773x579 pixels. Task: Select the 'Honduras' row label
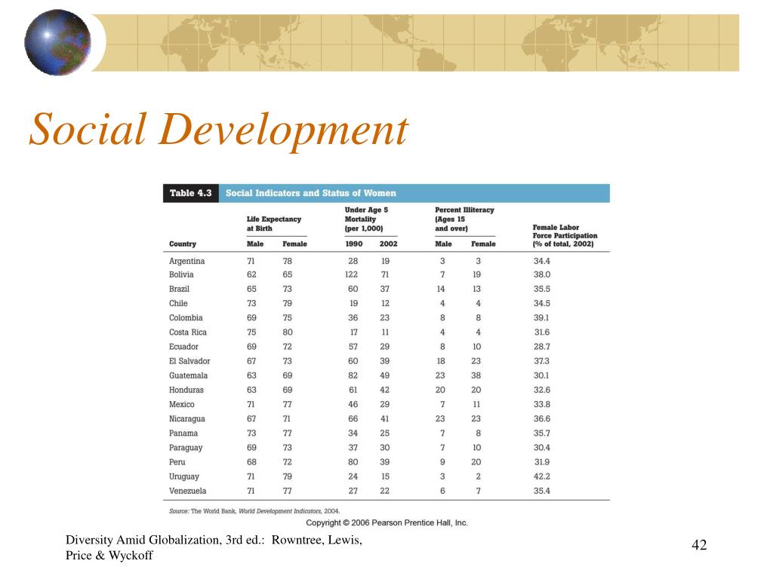click(x=186, y=390)
